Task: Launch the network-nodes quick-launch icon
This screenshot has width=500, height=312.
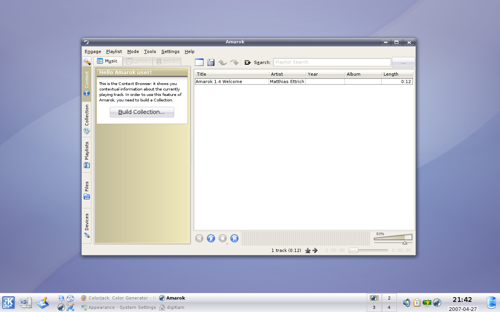Action: (x=70, y=307)
